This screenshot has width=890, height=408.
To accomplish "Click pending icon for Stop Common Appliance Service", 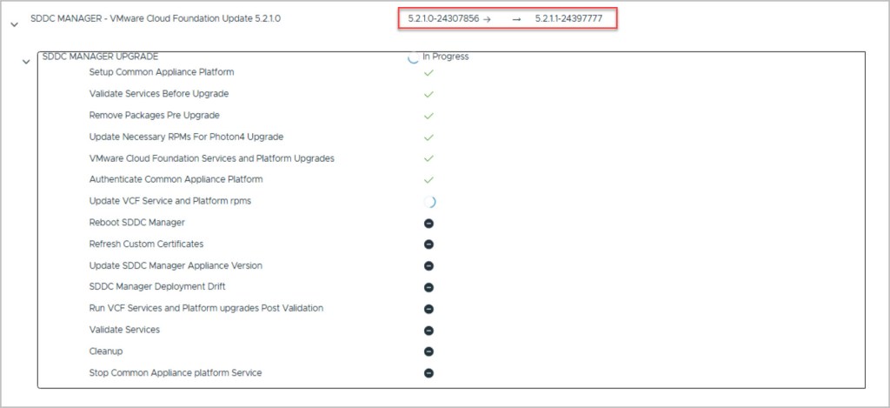I will tap(428, 373).
